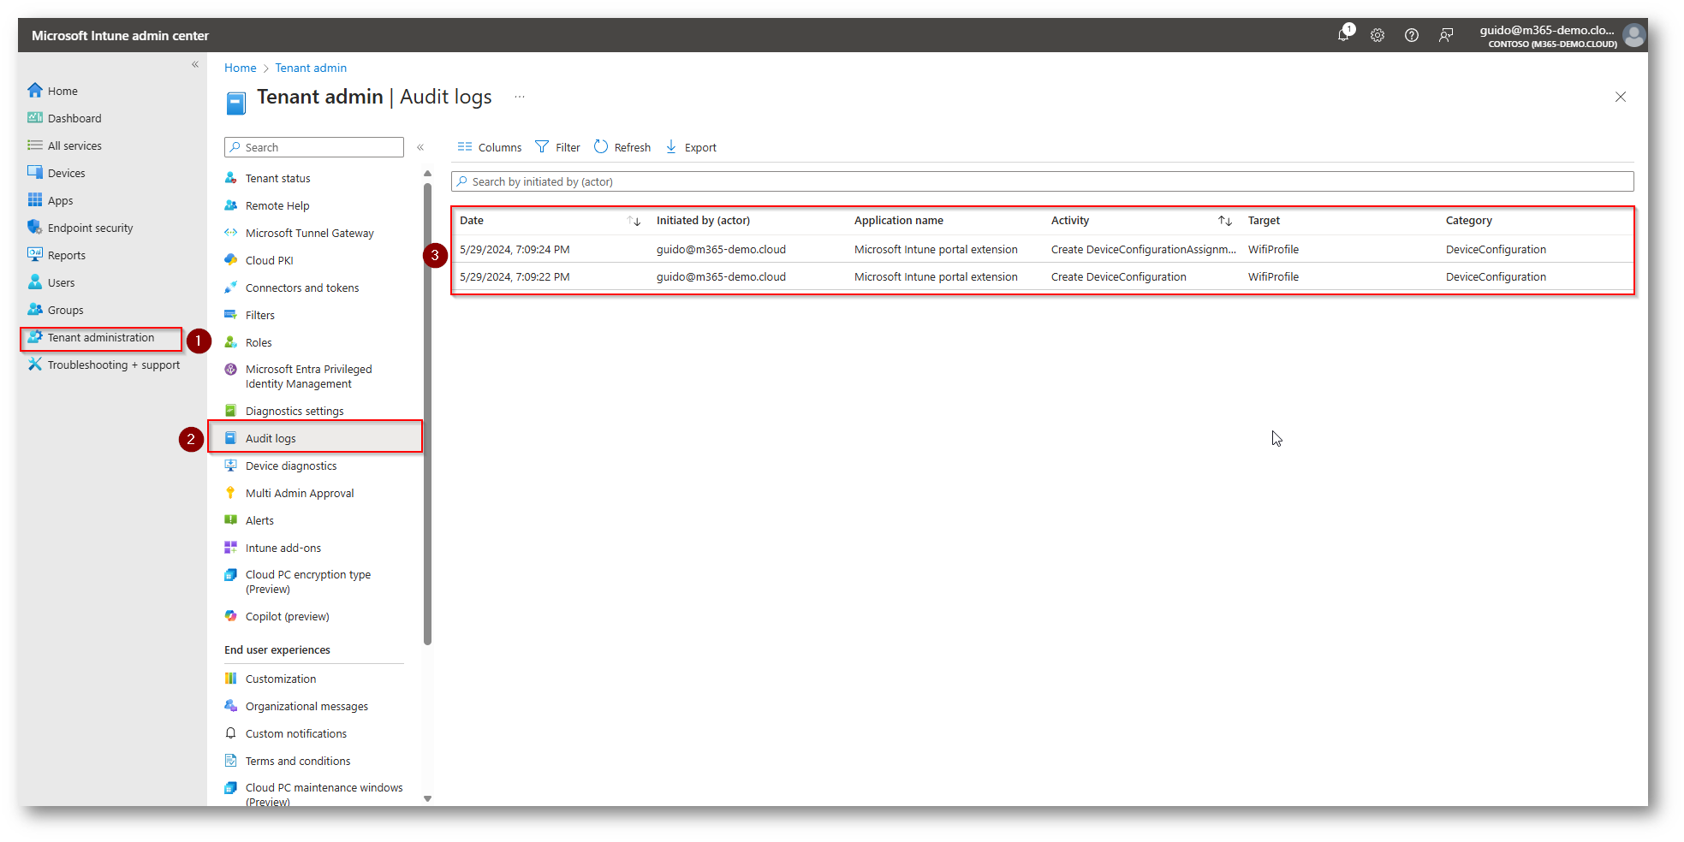
Task: Click the Remote Help icon
Action: tap(230, 205)
